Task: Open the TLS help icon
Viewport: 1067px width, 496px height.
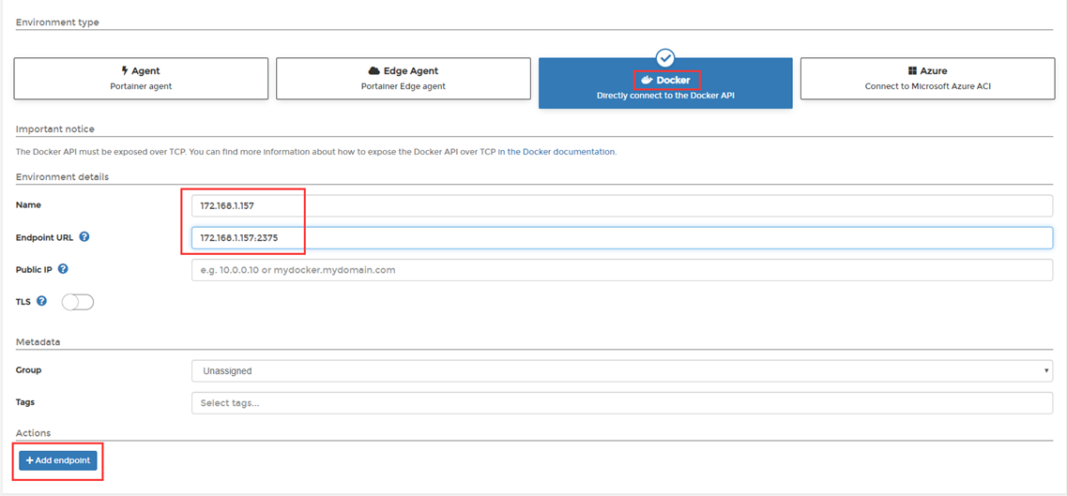Action: coord(41,301)
